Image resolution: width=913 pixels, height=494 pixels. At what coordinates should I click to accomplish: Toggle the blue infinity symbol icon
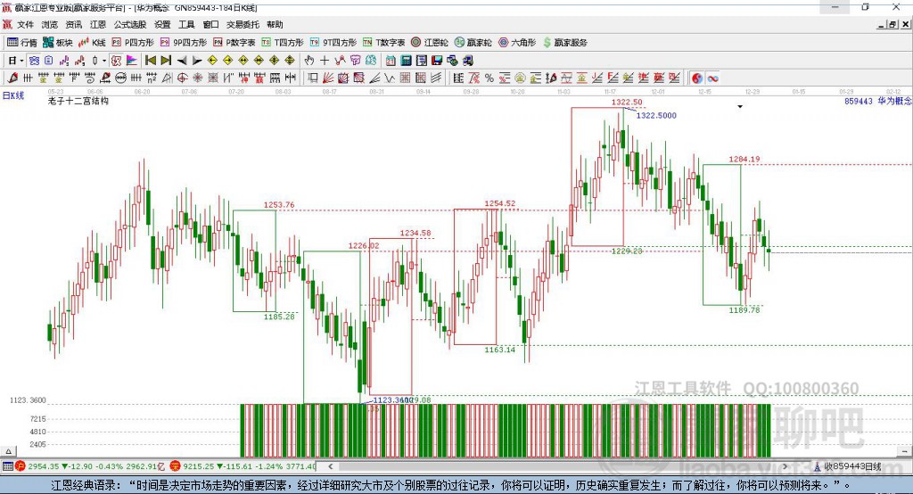pyautogui.click(x=712, y=78)
